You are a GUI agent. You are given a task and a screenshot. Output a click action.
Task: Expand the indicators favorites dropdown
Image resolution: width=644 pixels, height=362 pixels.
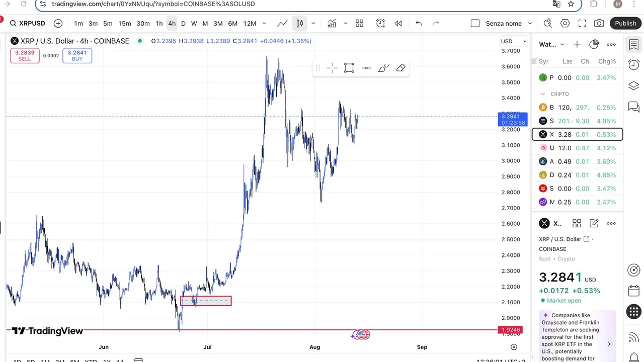[x=345, y=23]
